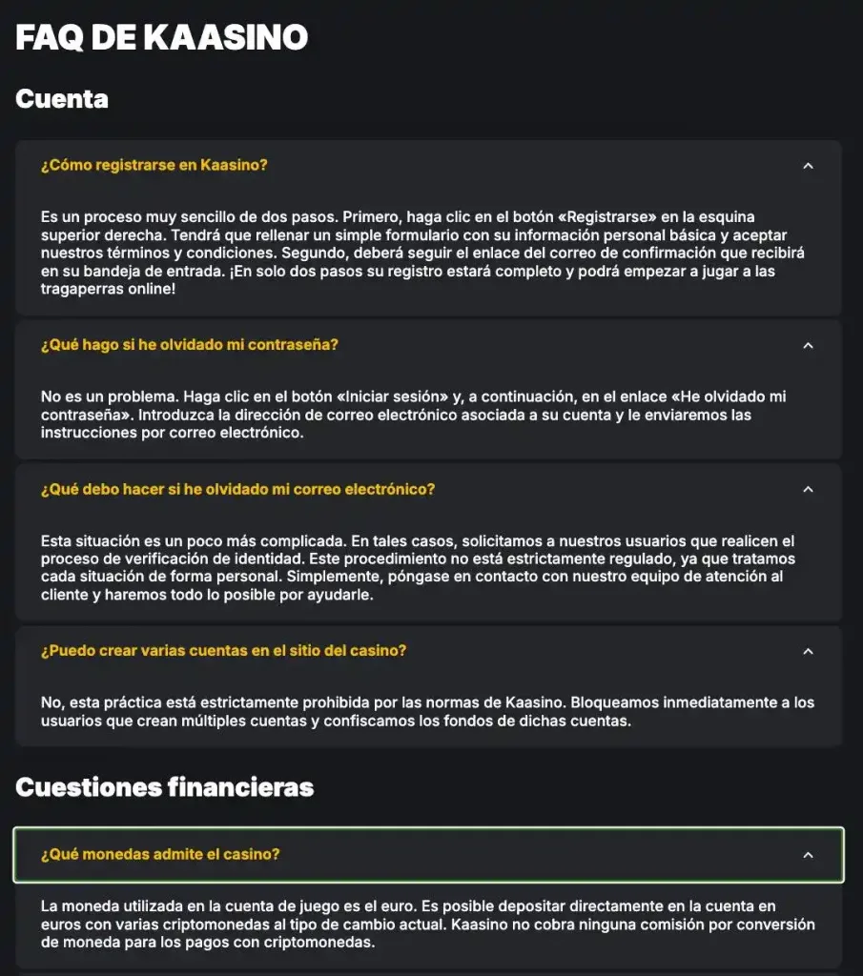Click the 'Cuestiones financieras' section heading
Viewport: 863px width, 976px height.
pyautogui.click(x=165, y=786)
